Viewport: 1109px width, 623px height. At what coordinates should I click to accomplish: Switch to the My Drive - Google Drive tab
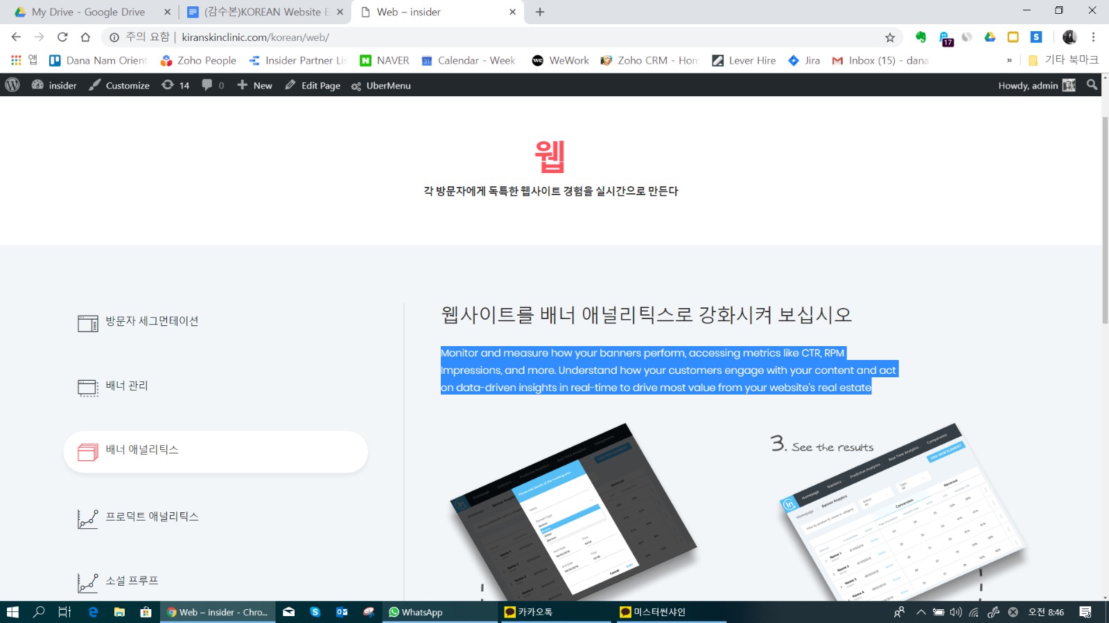click(x=88, y=12)
